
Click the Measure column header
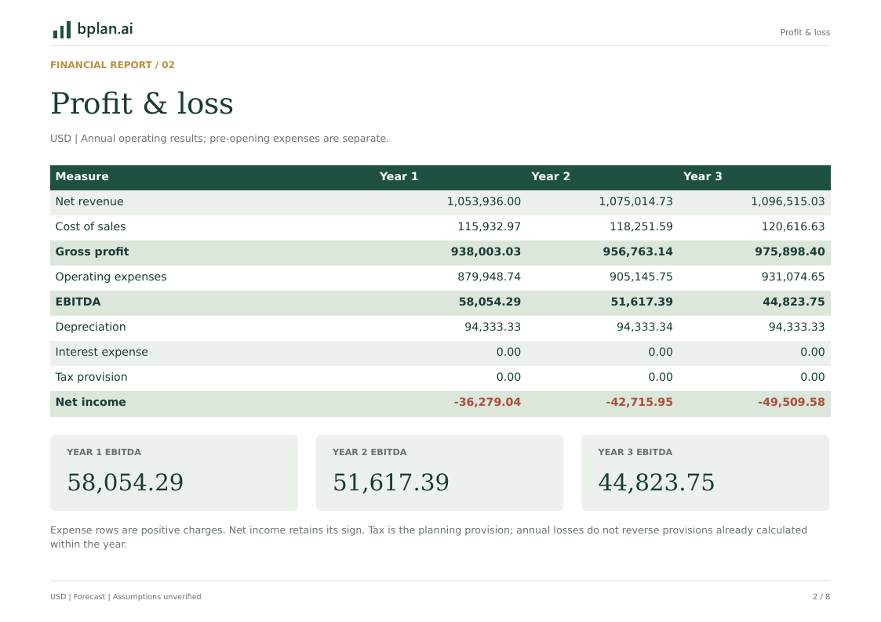point(82,177)
